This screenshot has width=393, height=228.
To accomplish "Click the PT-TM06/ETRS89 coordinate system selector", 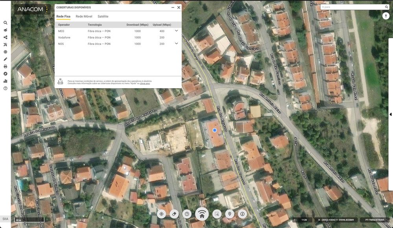I will pyautogui.click(x=374, y=220).
